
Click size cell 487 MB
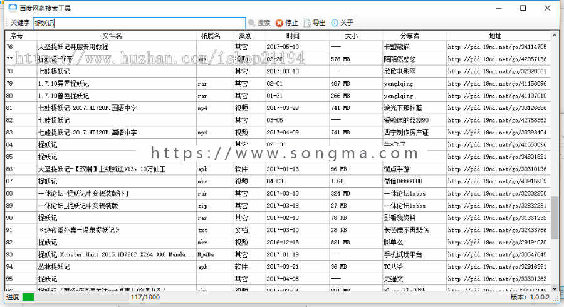pyautogui.click(x=340, y=83)
